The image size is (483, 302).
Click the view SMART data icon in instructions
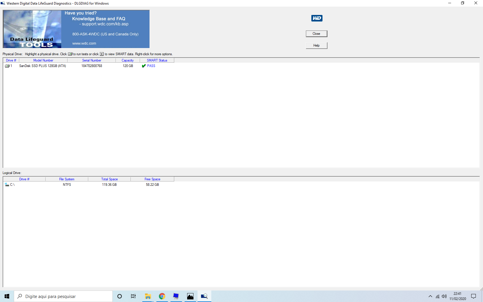tap(101, 54)
